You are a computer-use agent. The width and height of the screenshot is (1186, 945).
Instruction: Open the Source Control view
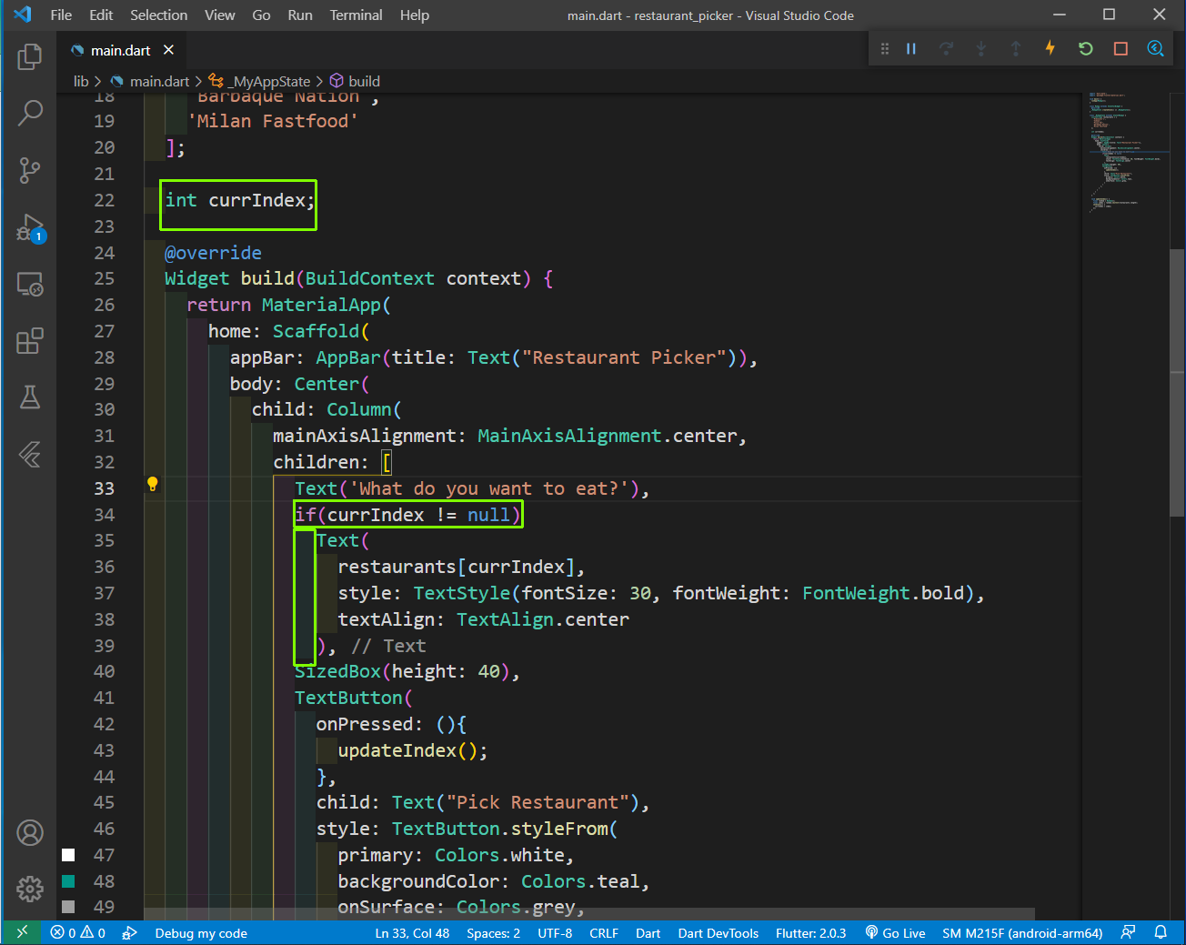point(30,170)
